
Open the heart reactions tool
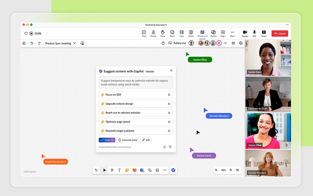(x=135, y=170)
